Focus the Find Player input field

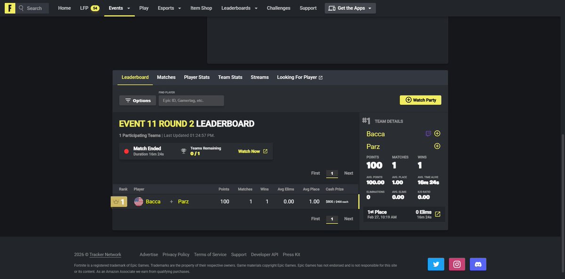coord(191,101)
